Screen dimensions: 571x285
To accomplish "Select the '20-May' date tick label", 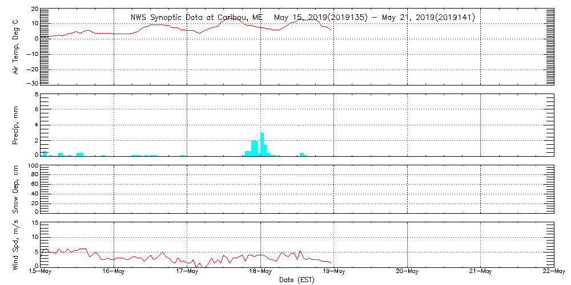I will (x=407, y=271).
